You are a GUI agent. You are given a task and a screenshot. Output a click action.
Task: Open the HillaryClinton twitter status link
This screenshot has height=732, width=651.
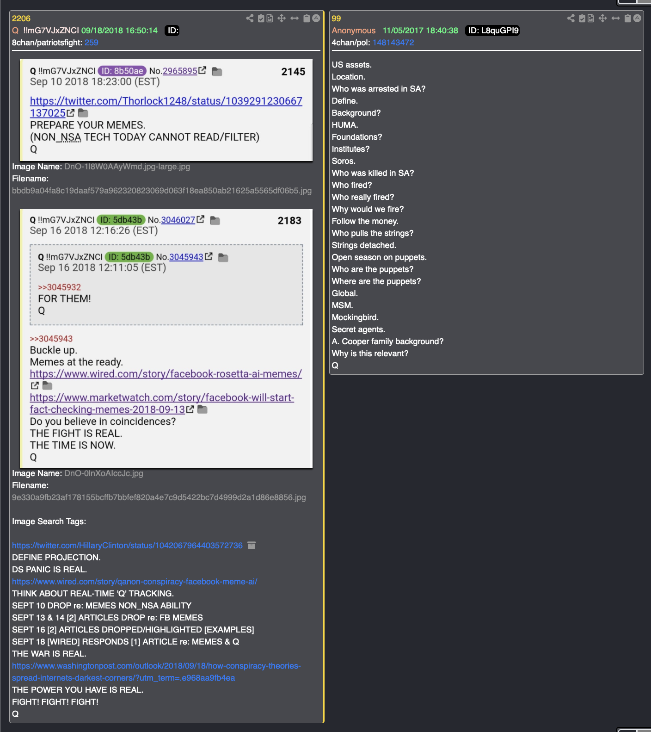point(127,546)
